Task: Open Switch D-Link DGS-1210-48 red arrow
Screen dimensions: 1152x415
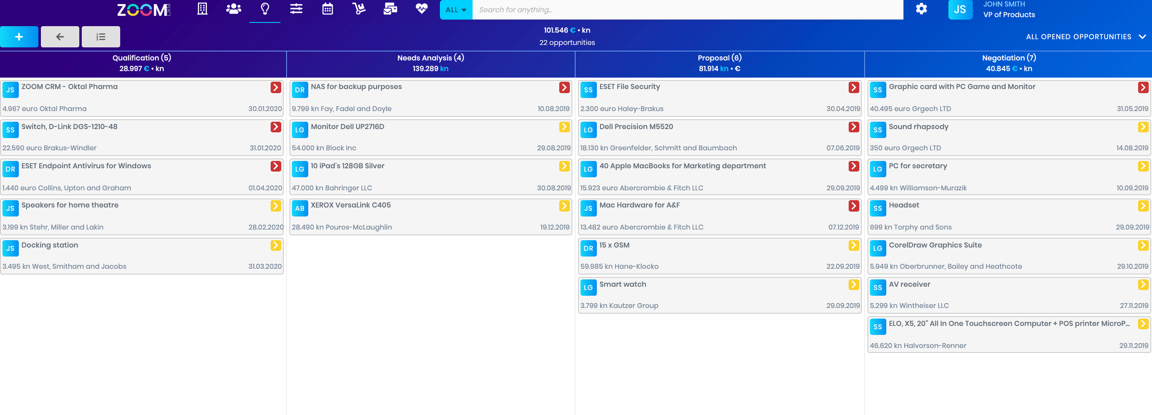Action: pos(276,127)
